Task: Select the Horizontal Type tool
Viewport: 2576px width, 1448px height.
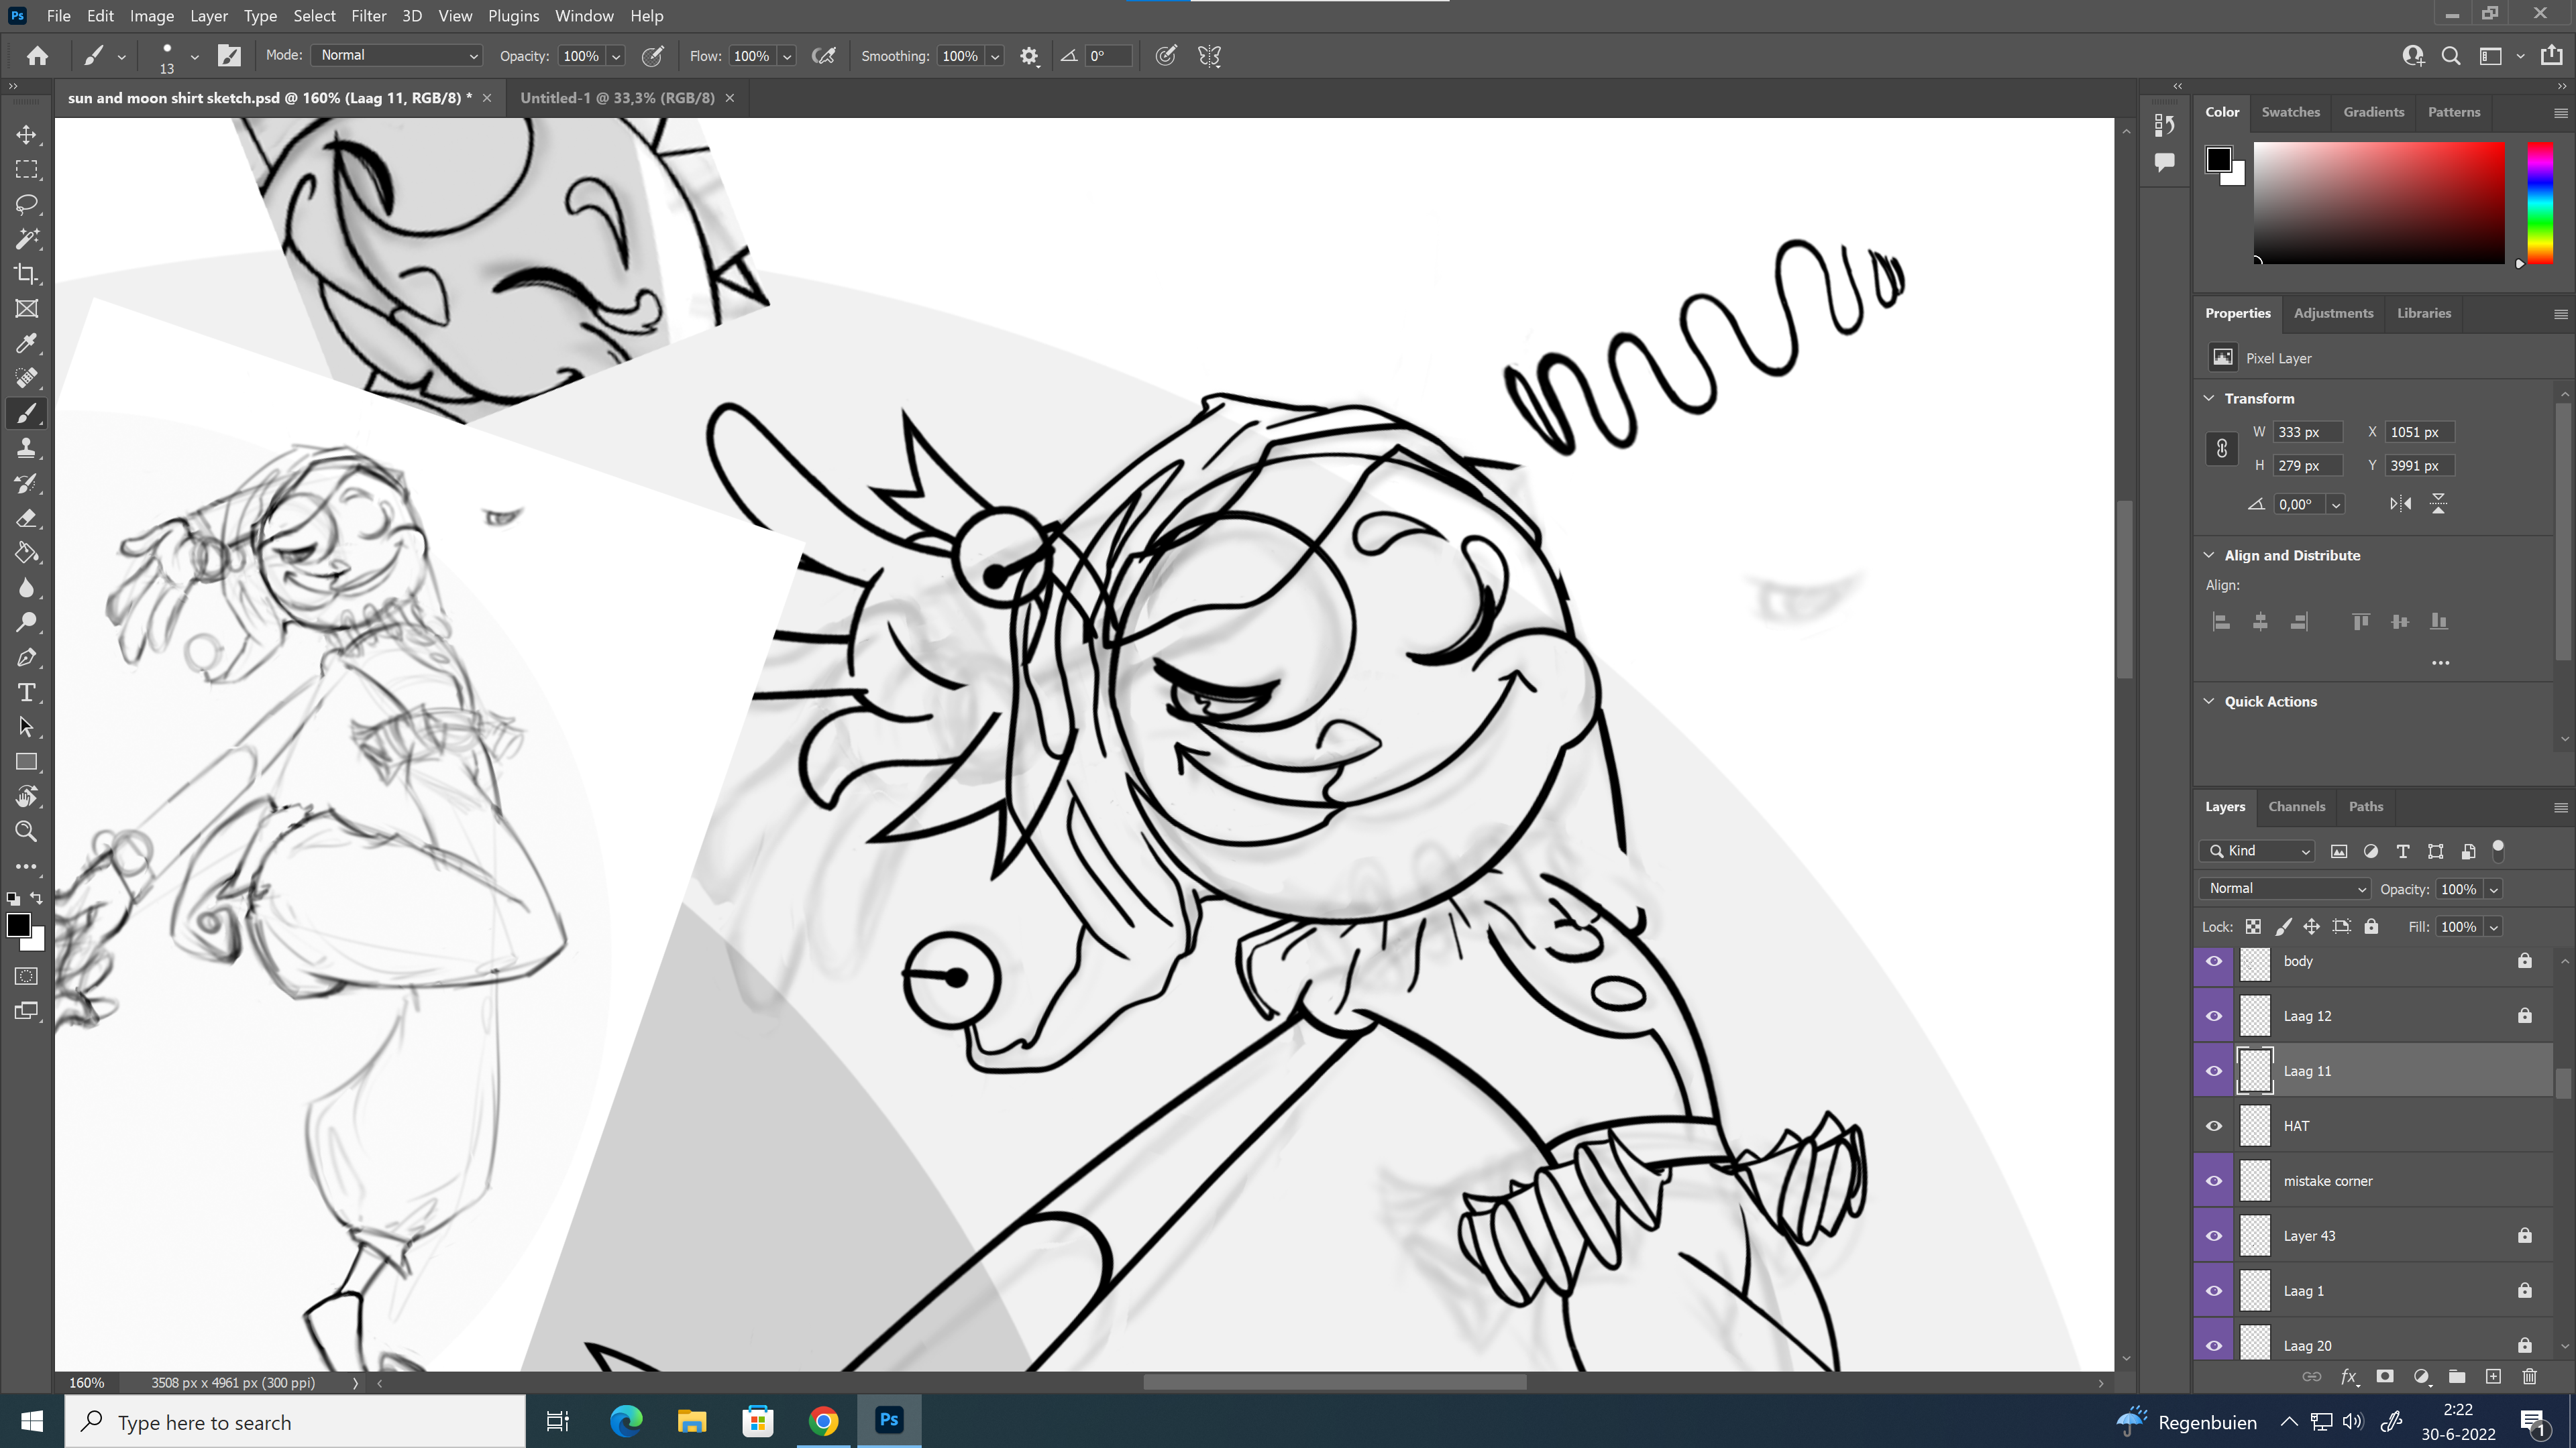Action: tap(27, 692)
